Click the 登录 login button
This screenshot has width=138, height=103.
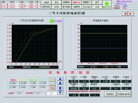[97, 2]
